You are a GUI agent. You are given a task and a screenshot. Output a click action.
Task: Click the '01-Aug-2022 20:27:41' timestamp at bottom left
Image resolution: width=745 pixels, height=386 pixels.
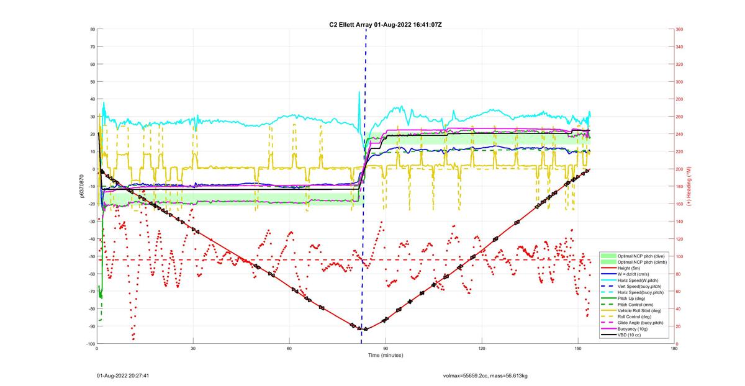tap(122, 375)
